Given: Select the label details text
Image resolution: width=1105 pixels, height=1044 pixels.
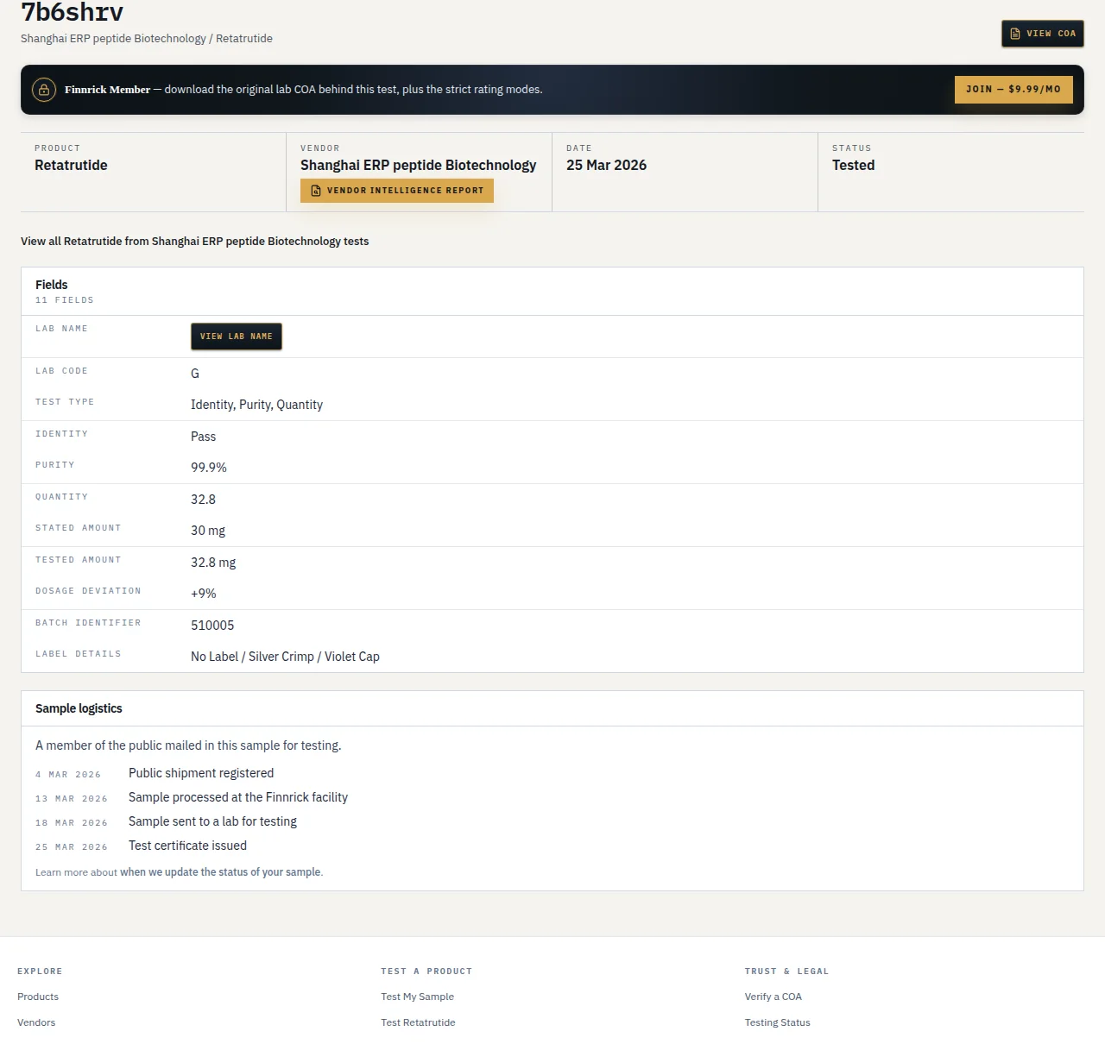Looking at the screenshot, I should point(285,657).
